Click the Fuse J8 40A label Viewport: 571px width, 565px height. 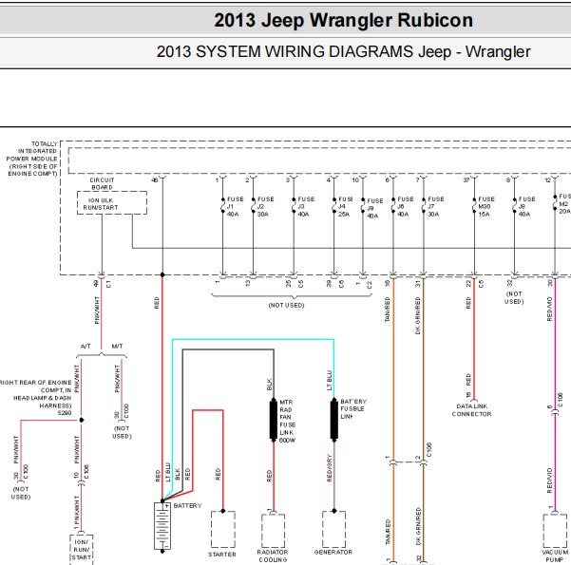(526, 206)
